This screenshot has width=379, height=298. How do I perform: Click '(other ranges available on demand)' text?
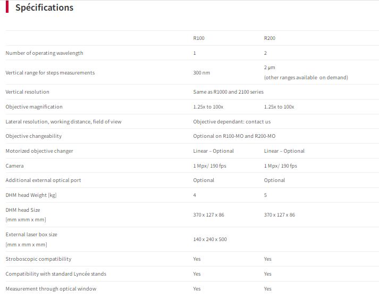pos(306,78)
